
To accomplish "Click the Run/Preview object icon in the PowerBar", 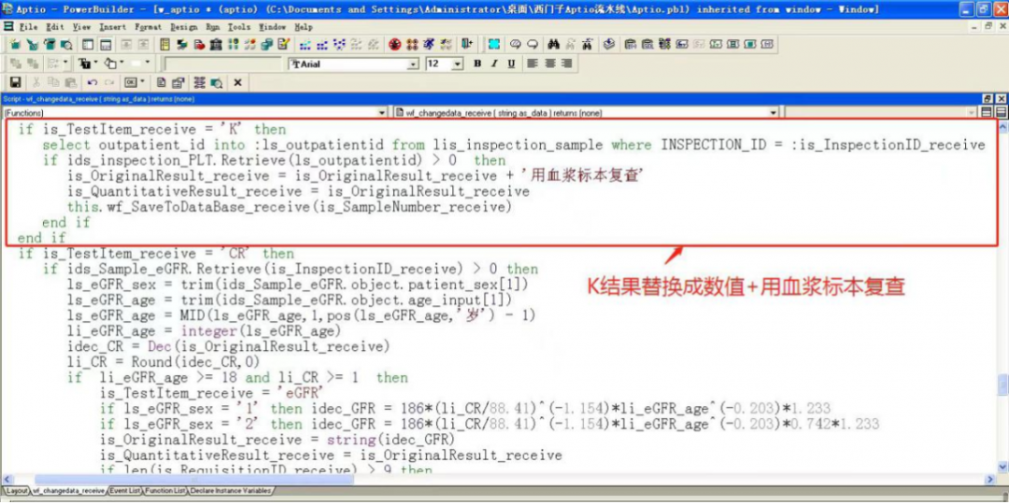I will tap(66, 44).
